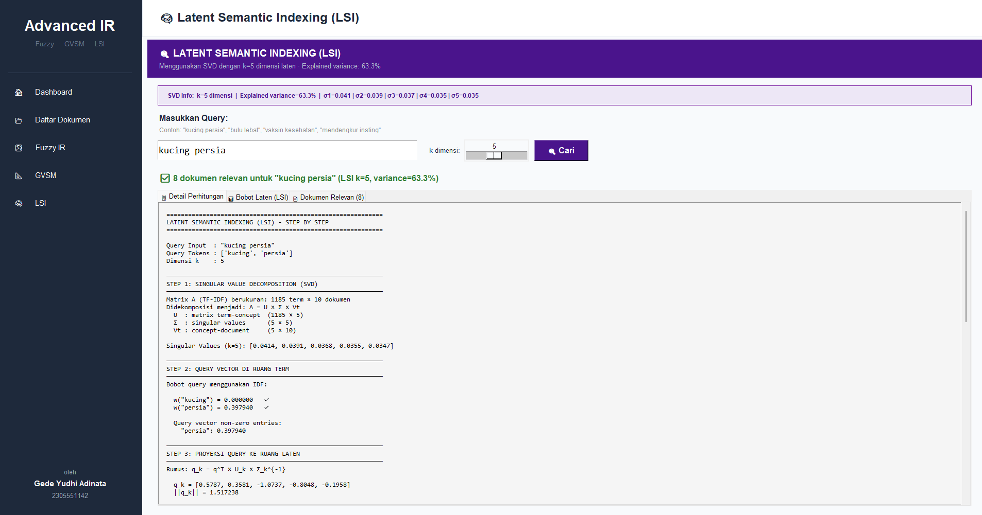Click inside the query input showing kucing persia

pos(287,150)
